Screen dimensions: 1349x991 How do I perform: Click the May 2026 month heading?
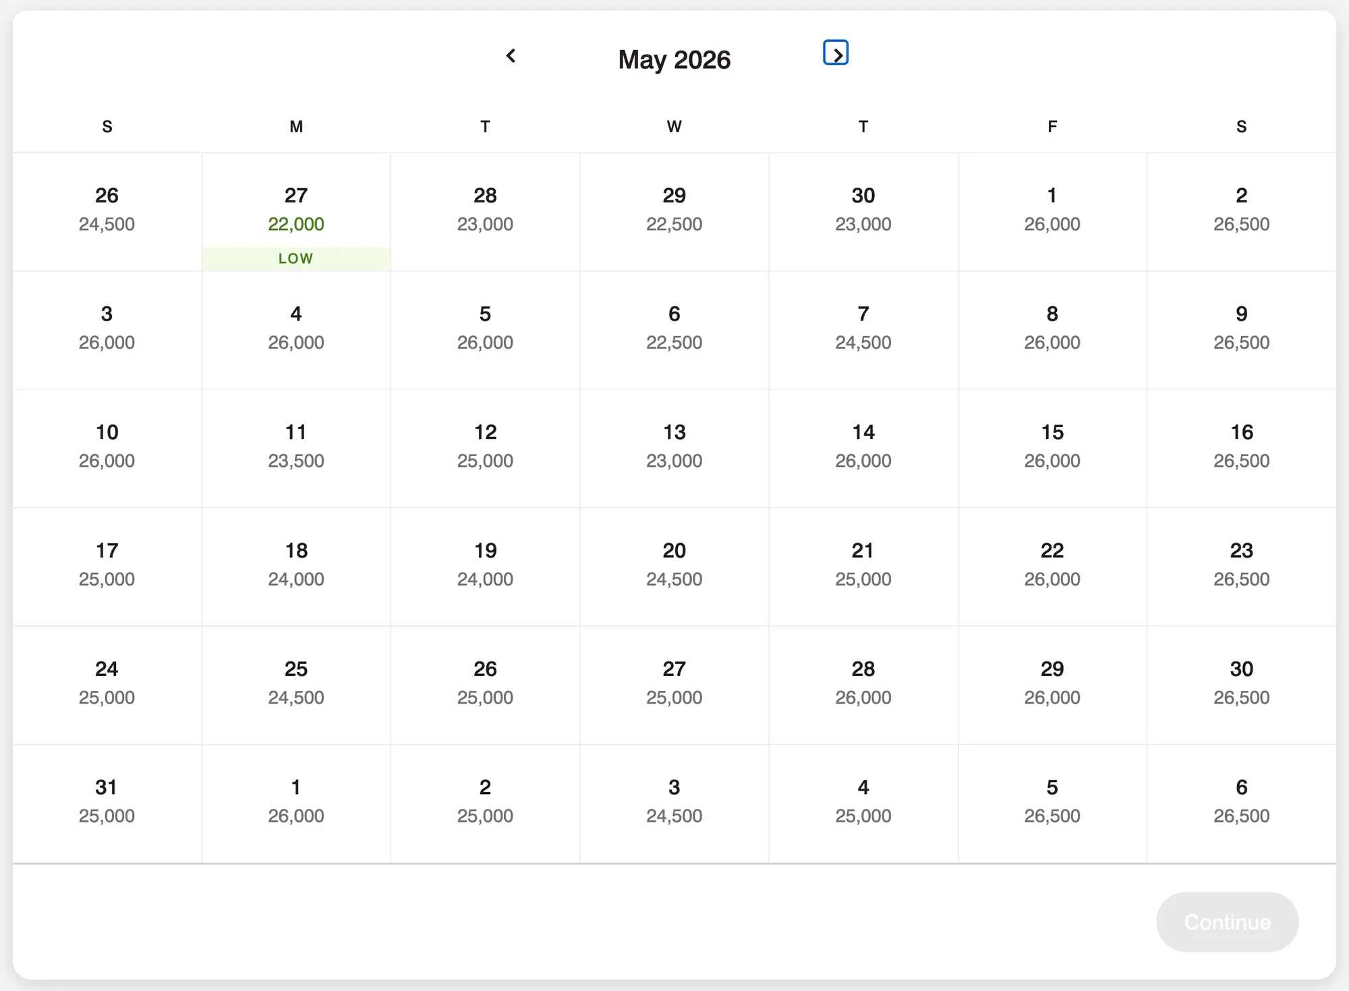[x=674, y=59]
